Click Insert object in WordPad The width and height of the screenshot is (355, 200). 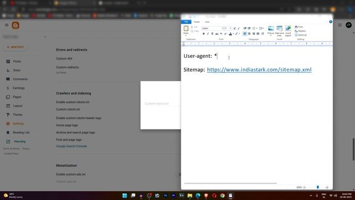[x=288, y=31]
